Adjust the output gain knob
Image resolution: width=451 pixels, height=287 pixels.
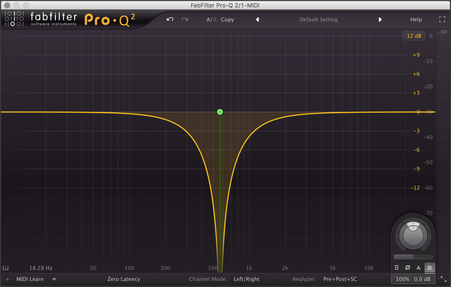413,235
